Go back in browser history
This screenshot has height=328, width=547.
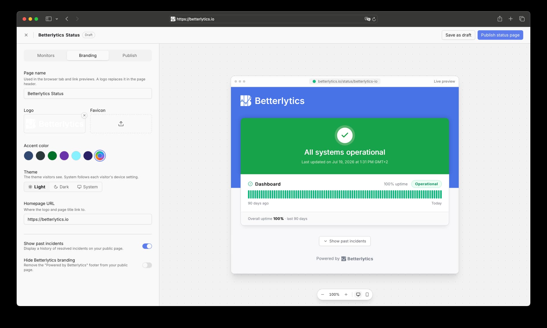point(67,19)
